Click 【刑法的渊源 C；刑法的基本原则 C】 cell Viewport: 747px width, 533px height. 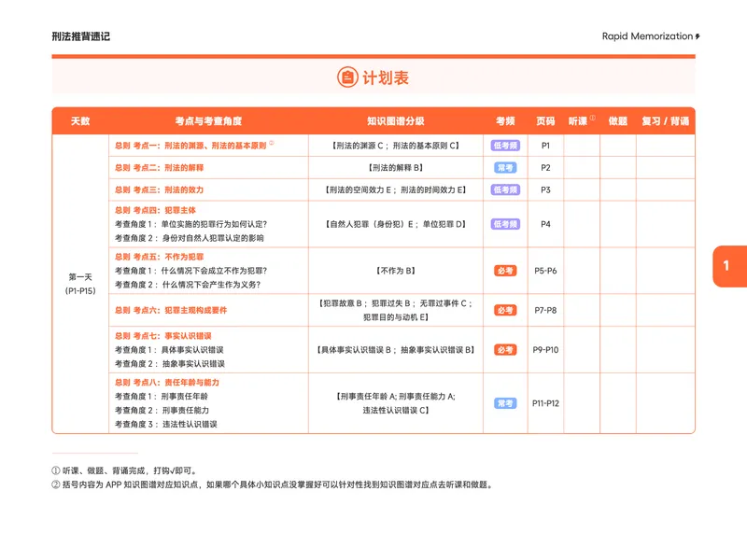[x=395, y=146]
